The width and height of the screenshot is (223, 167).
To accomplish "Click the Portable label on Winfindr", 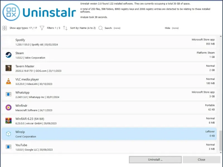I will (210, 105).
